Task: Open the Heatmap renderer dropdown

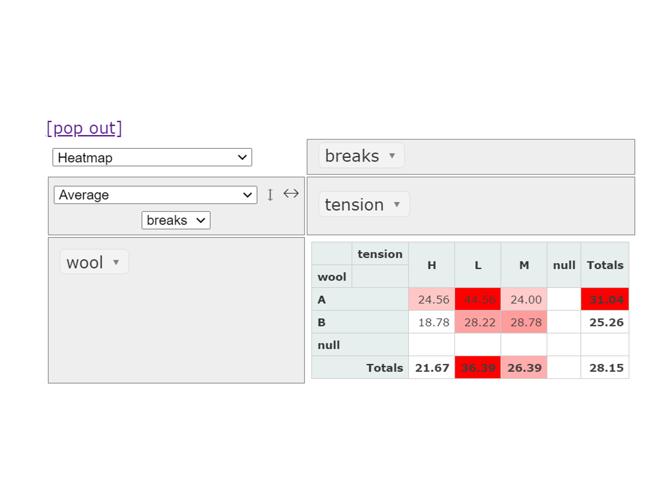Action: click(152, 158)
